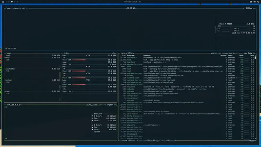Select next sort column arrow after cpu lazy

point(253,53)
